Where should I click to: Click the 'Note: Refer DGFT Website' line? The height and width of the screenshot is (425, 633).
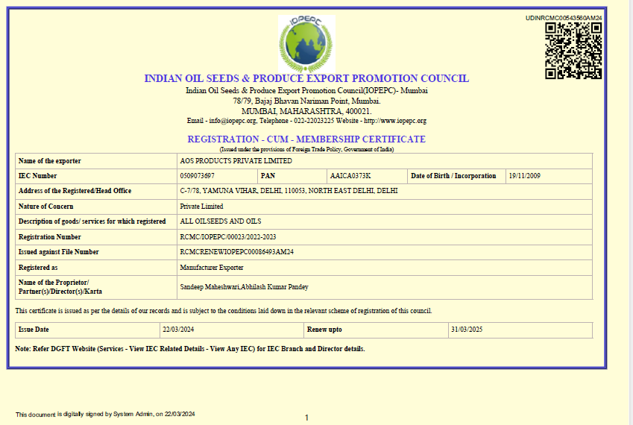click(190, 349)
